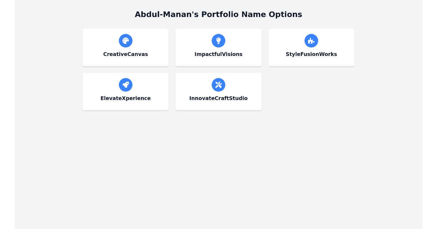Screen dimensions: 437x229
Task: Click the InnovateCraftStudio label text
Action: point(219,98)
